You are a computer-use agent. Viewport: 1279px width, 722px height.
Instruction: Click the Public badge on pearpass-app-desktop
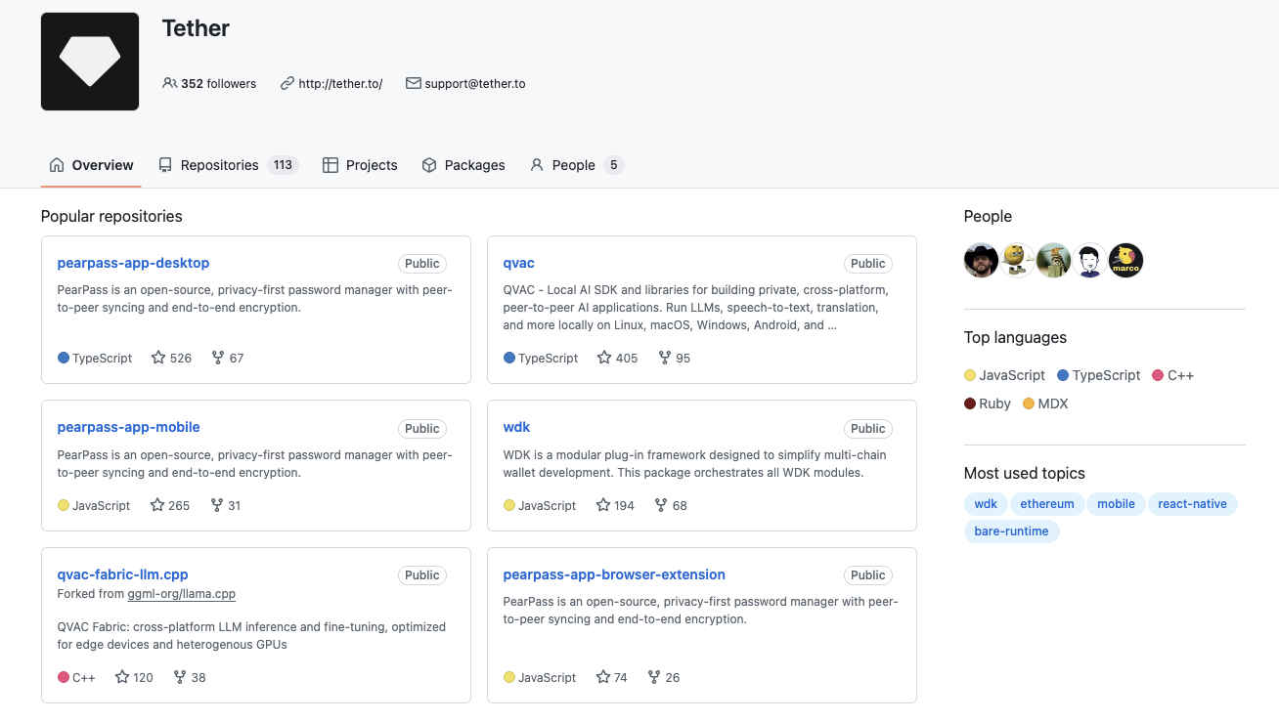click(x=422, y=264)
